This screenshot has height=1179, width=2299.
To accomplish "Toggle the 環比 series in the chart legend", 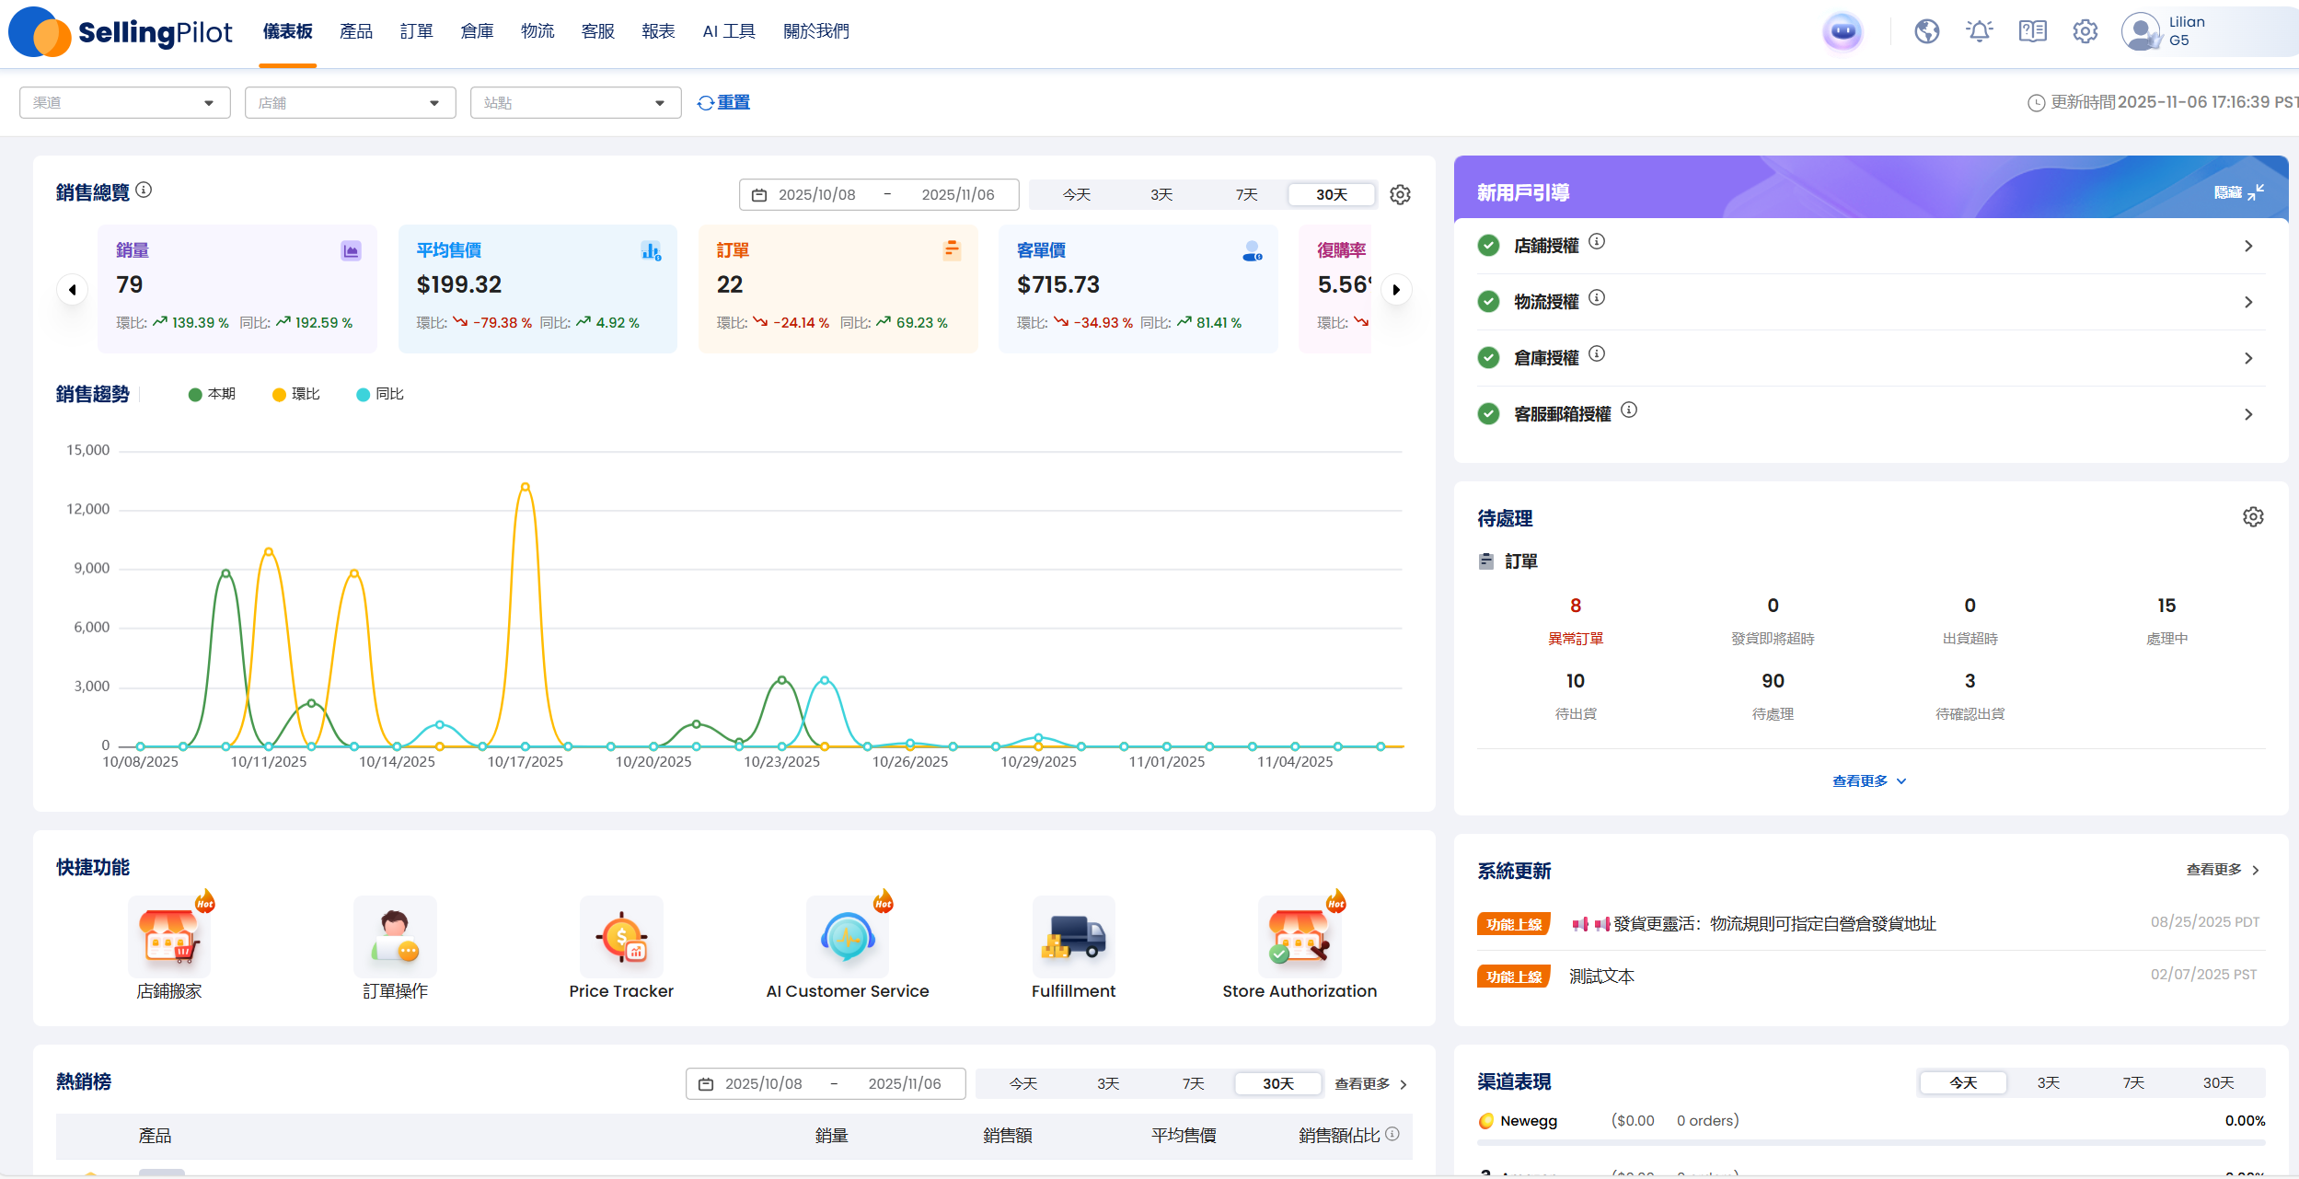I will tap(296, 394).
